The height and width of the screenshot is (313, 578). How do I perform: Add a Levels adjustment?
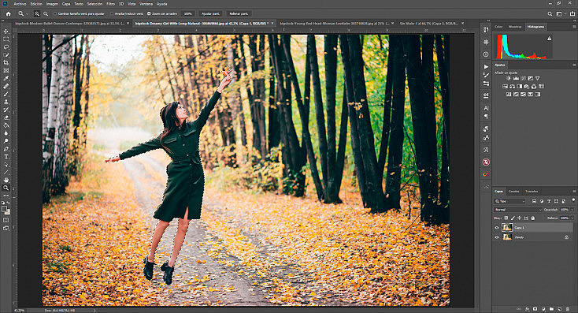(x=516, y=78)
